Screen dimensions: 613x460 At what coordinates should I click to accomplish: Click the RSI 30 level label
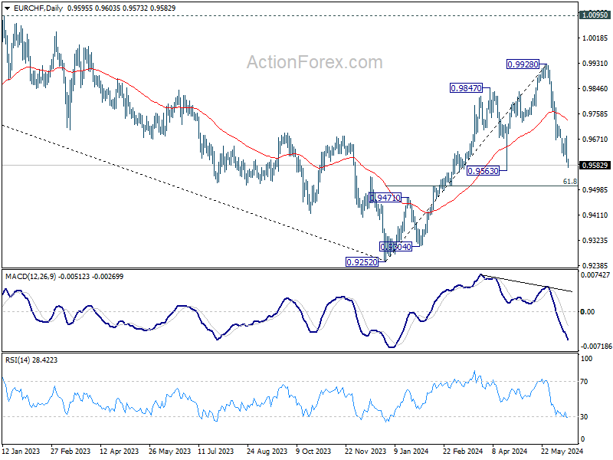point(584,416)
